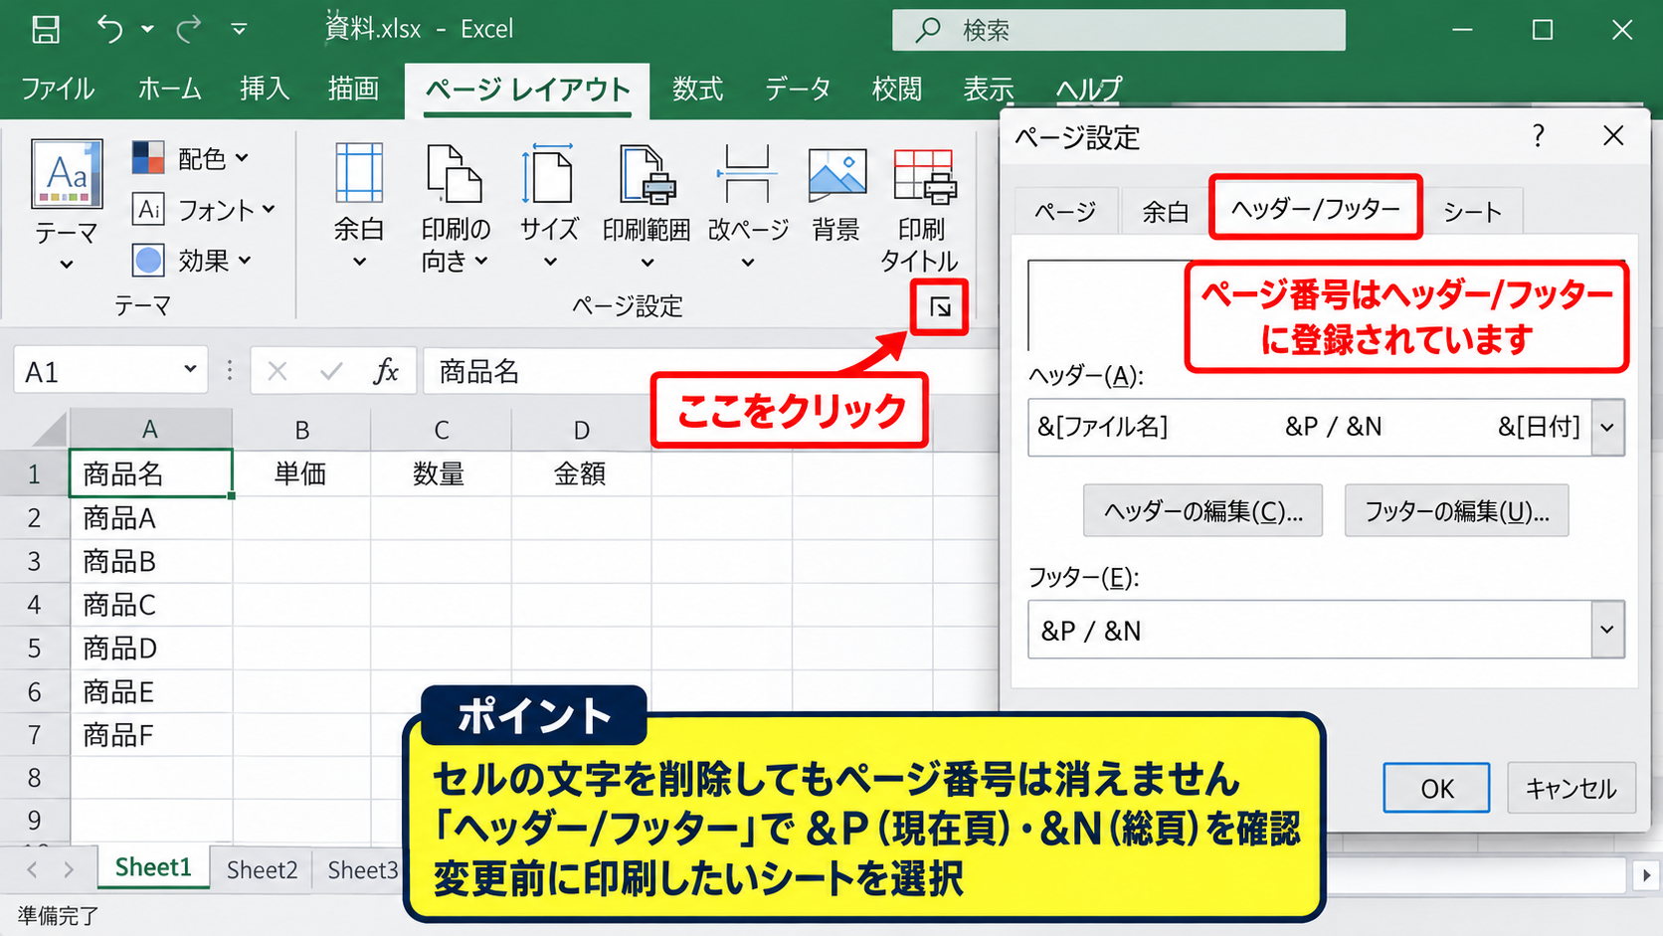
Task: Select column A header
Action: (150, 429)
